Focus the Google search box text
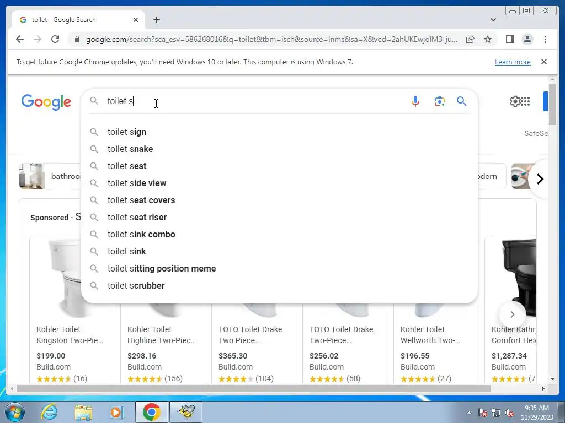This screenshot has width=565, height=423. pyautogui.click(x=252, y=101)
